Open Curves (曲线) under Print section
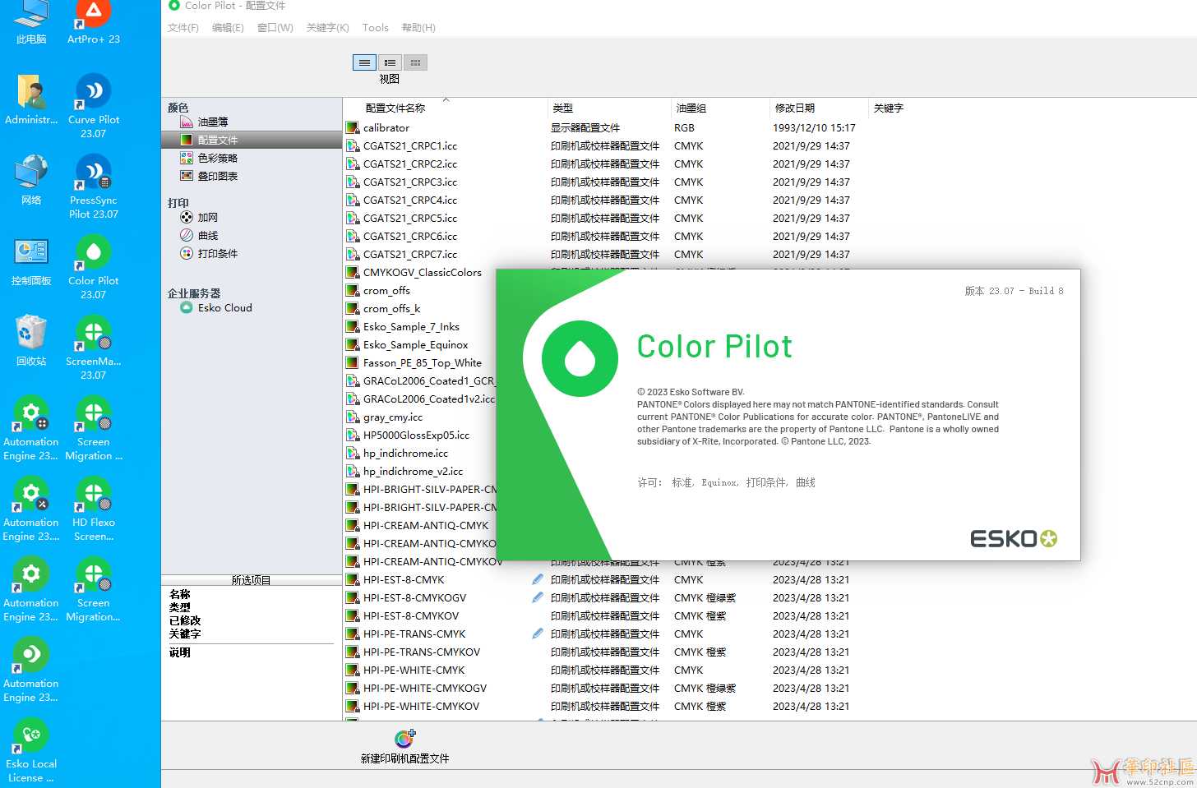 click(x=208, y=236)
